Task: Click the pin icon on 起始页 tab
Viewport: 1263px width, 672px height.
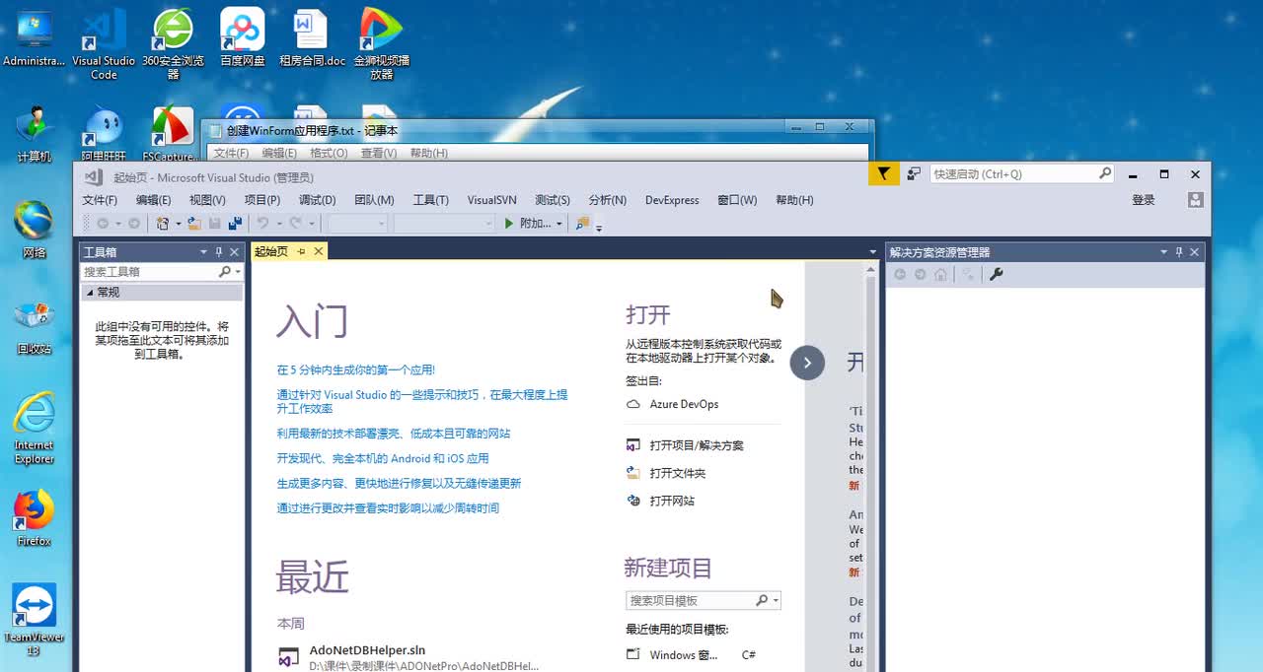Action: (301, 251)
